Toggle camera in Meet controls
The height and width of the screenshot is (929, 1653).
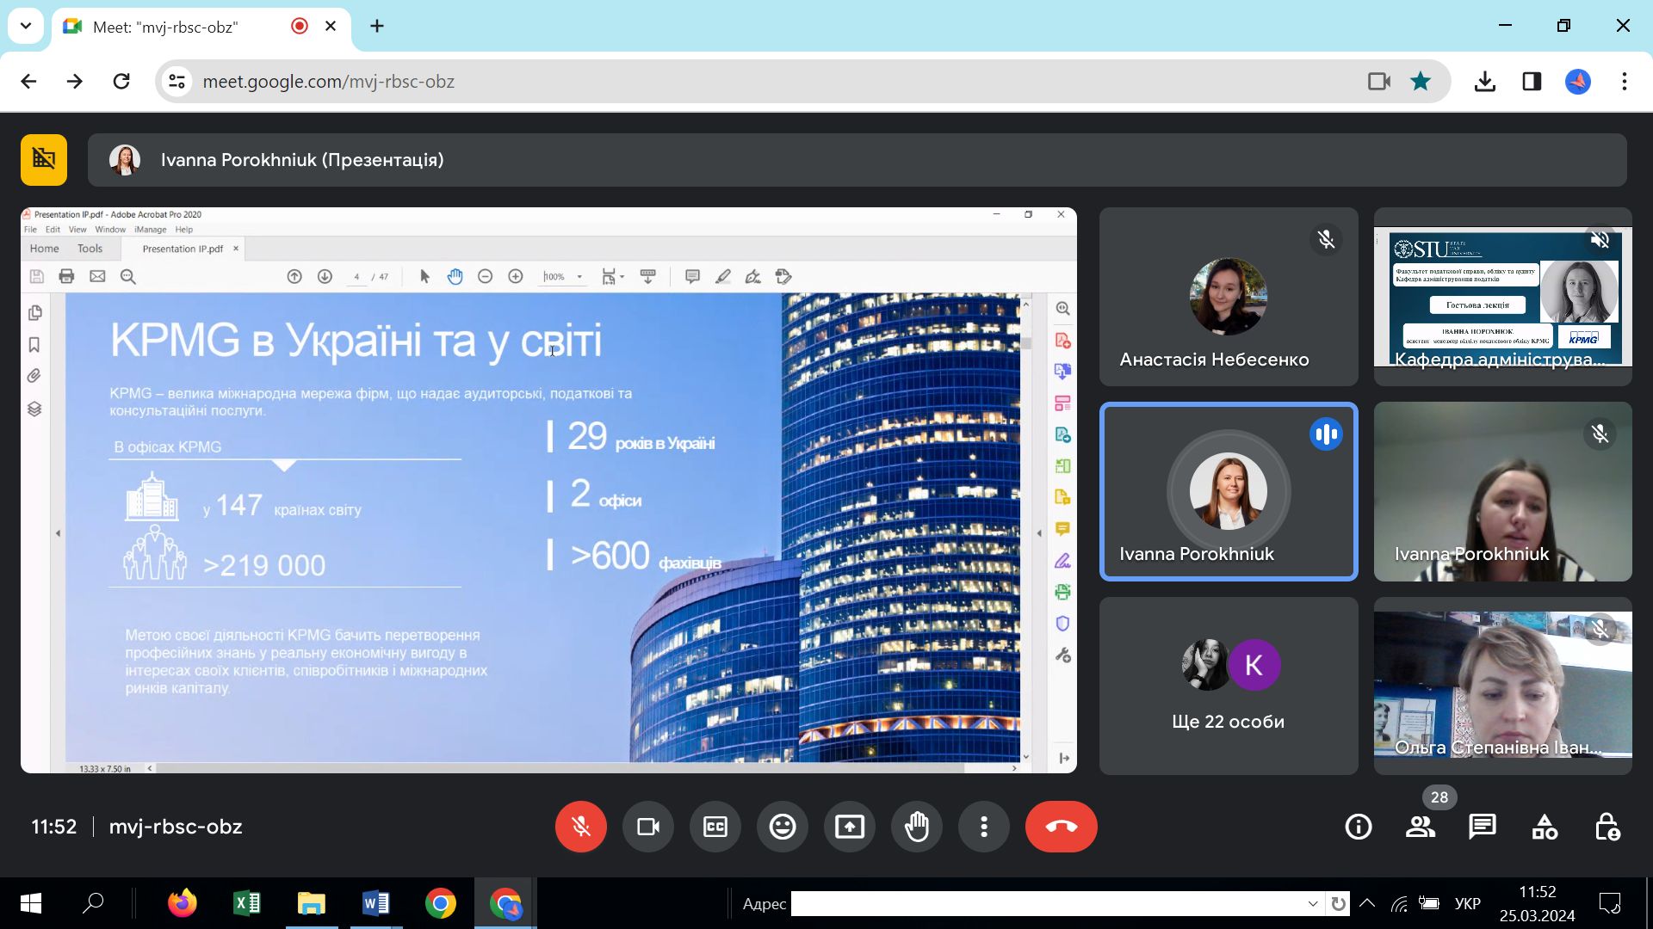point(648,827)
